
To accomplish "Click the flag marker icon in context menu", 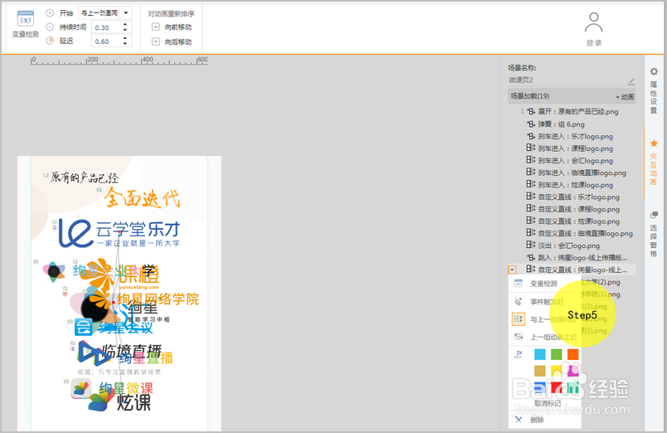I will click(x=519, y=354).
